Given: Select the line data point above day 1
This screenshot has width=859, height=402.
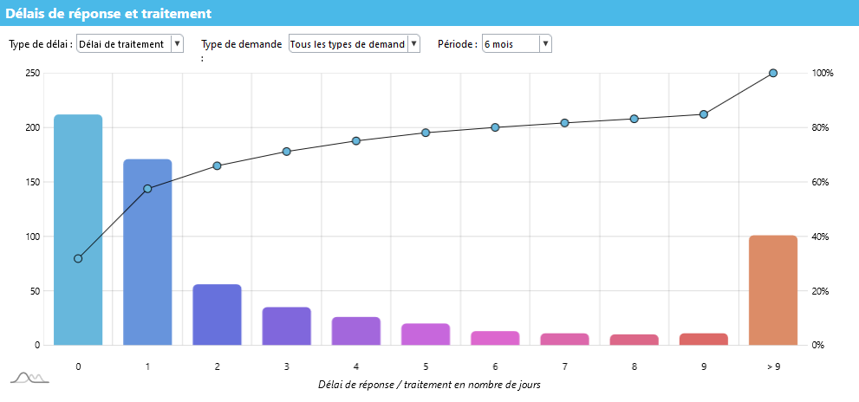Looking at the screenshot, I should tap(147, 188).
